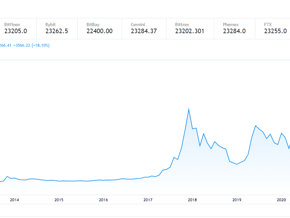Click the +18.10% price change label
This screenshot has width=290, height=218.
tap(40, 45)
